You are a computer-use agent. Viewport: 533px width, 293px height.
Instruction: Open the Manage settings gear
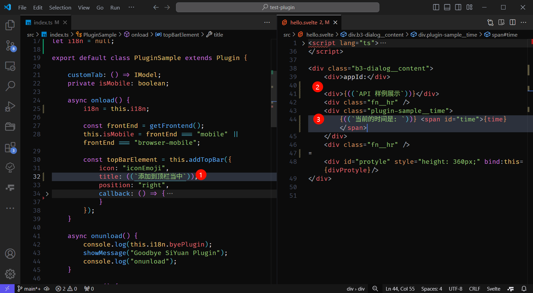click(10, 274)
